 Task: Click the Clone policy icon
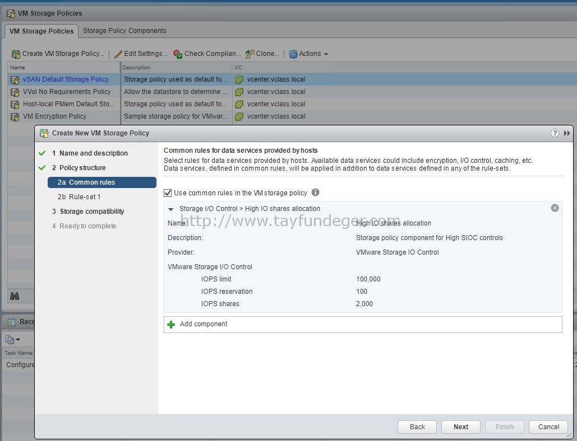[250, 54]
